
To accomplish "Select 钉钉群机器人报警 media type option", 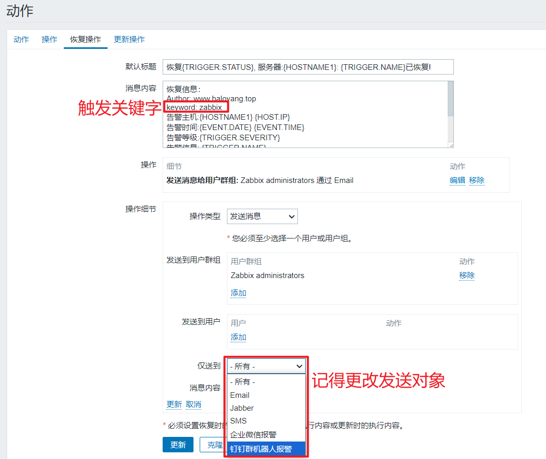I will 267,449.
